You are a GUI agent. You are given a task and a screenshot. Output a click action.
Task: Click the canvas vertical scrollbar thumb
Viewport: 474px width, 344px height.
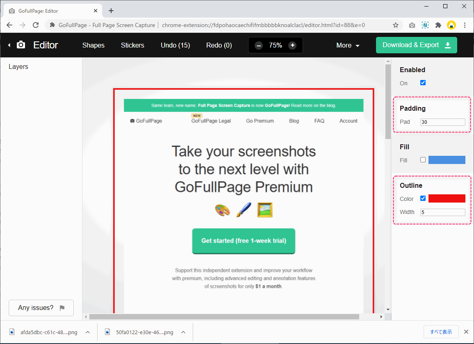point(388,102)
